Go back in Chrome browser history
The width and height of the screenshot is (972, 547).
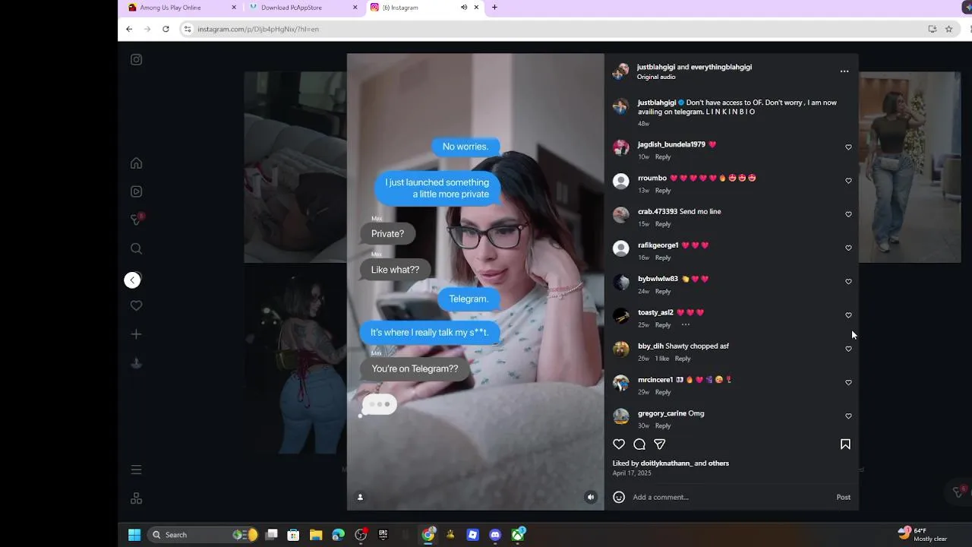point(129,29)
